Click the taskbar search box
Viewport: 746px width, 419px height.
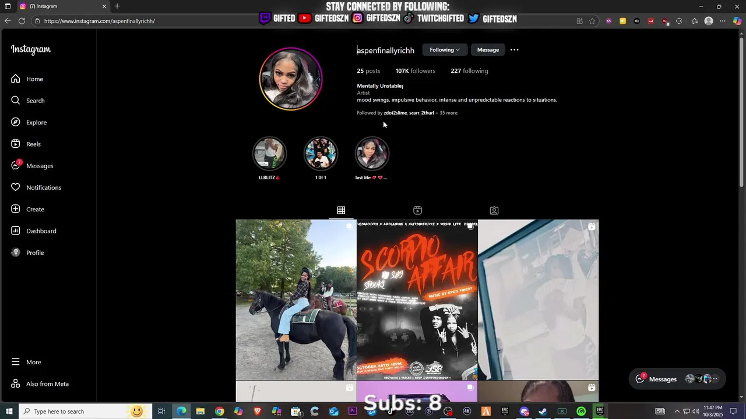coord(85,411)
